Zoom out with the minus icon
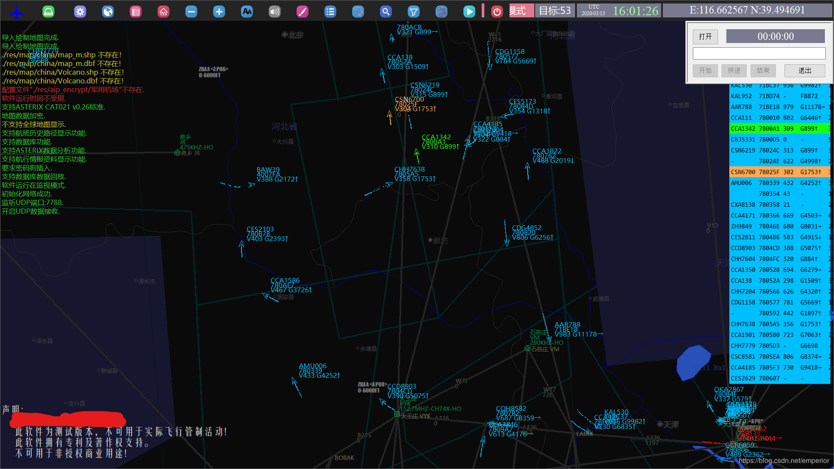834x469 pixels. pos(191,12)
